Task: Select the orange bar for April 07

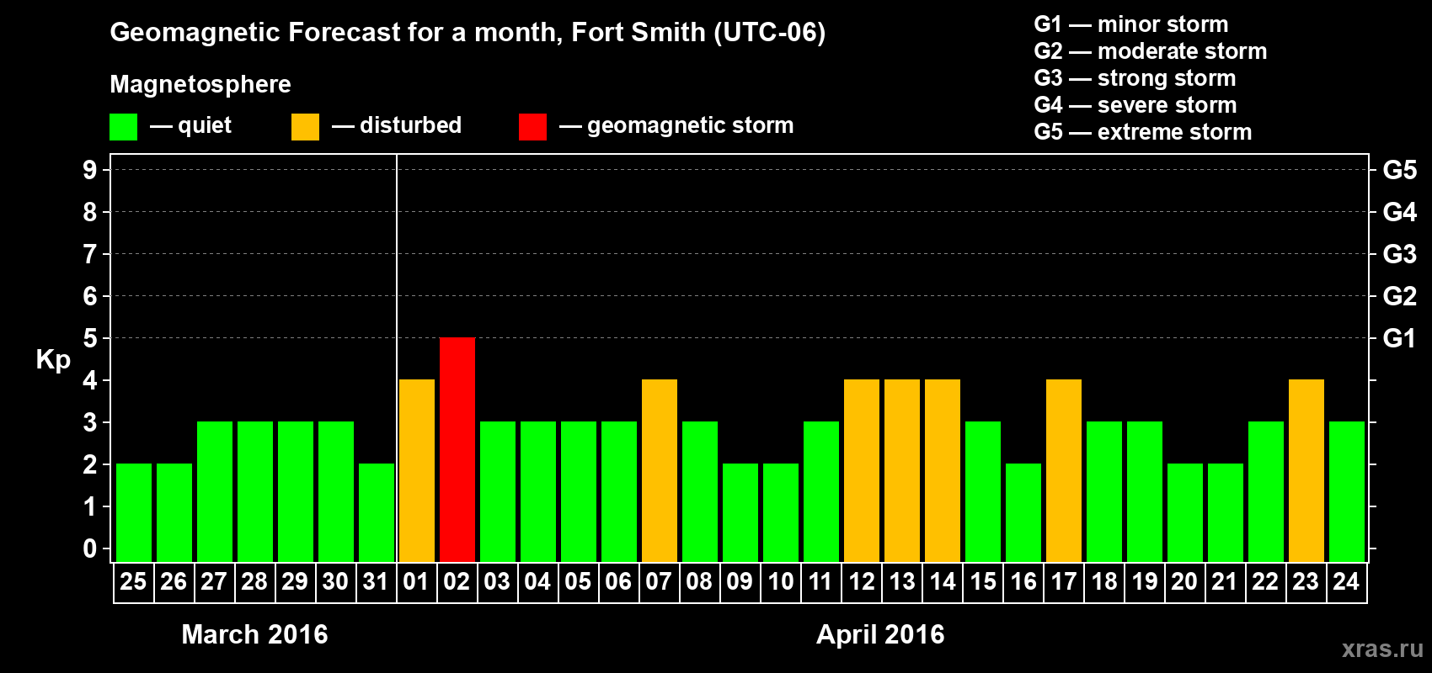Action: 660,470
